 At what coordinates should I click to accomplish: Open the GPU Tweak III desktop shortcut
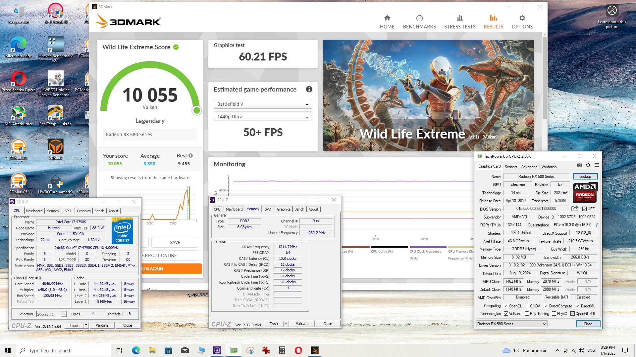coord(55,14)
